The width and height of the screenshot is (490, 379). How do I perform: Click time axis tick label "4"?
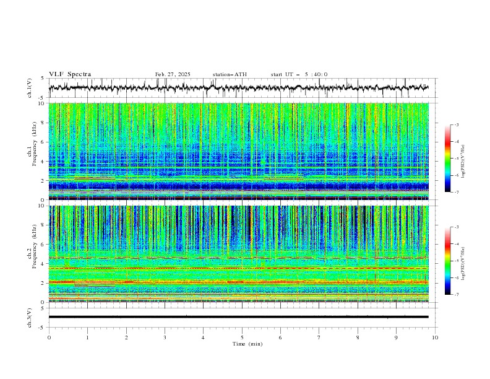point(203,338)
